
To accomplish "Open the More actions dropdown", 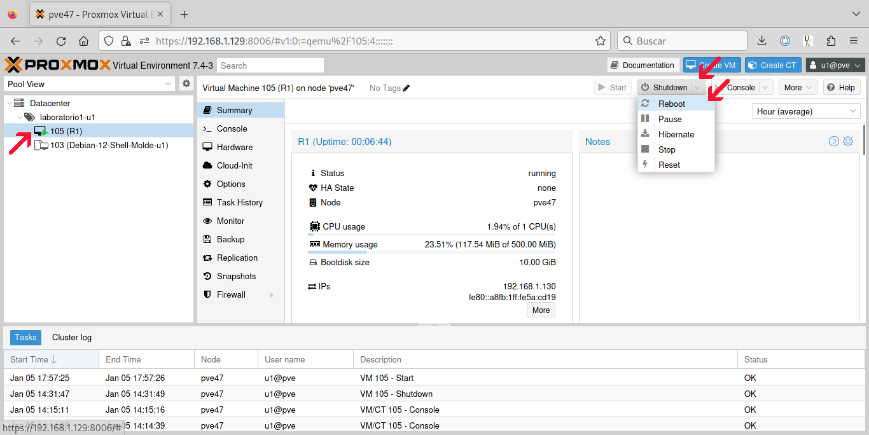I will tap(798, 88).
